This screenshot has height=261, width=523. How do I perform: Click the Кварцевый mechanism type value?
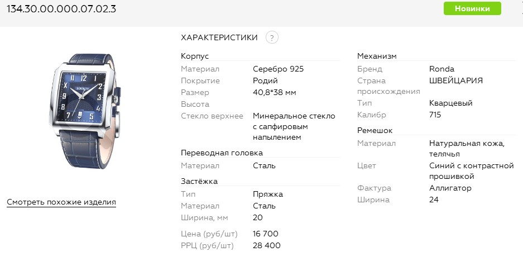(450, 103)
